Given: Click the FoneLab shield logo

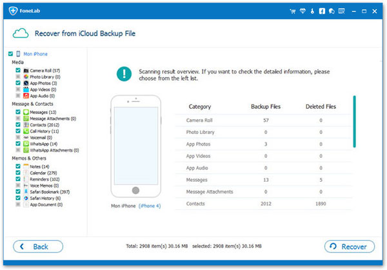Looking at the screenshot, I should point(13,11).
